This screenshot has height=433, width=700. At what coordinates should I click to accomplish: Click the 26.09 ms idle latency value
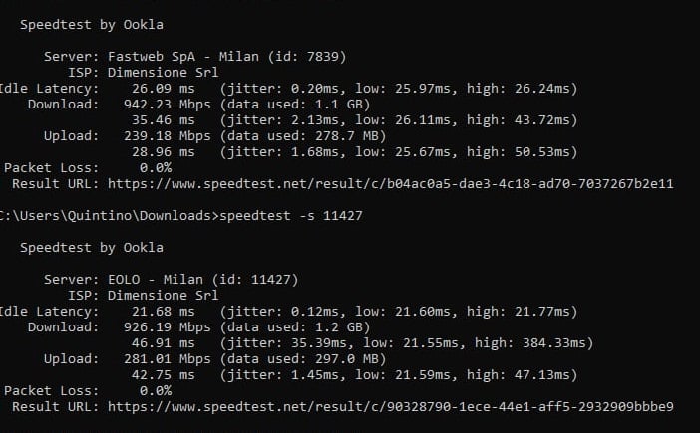pos(163,89)
